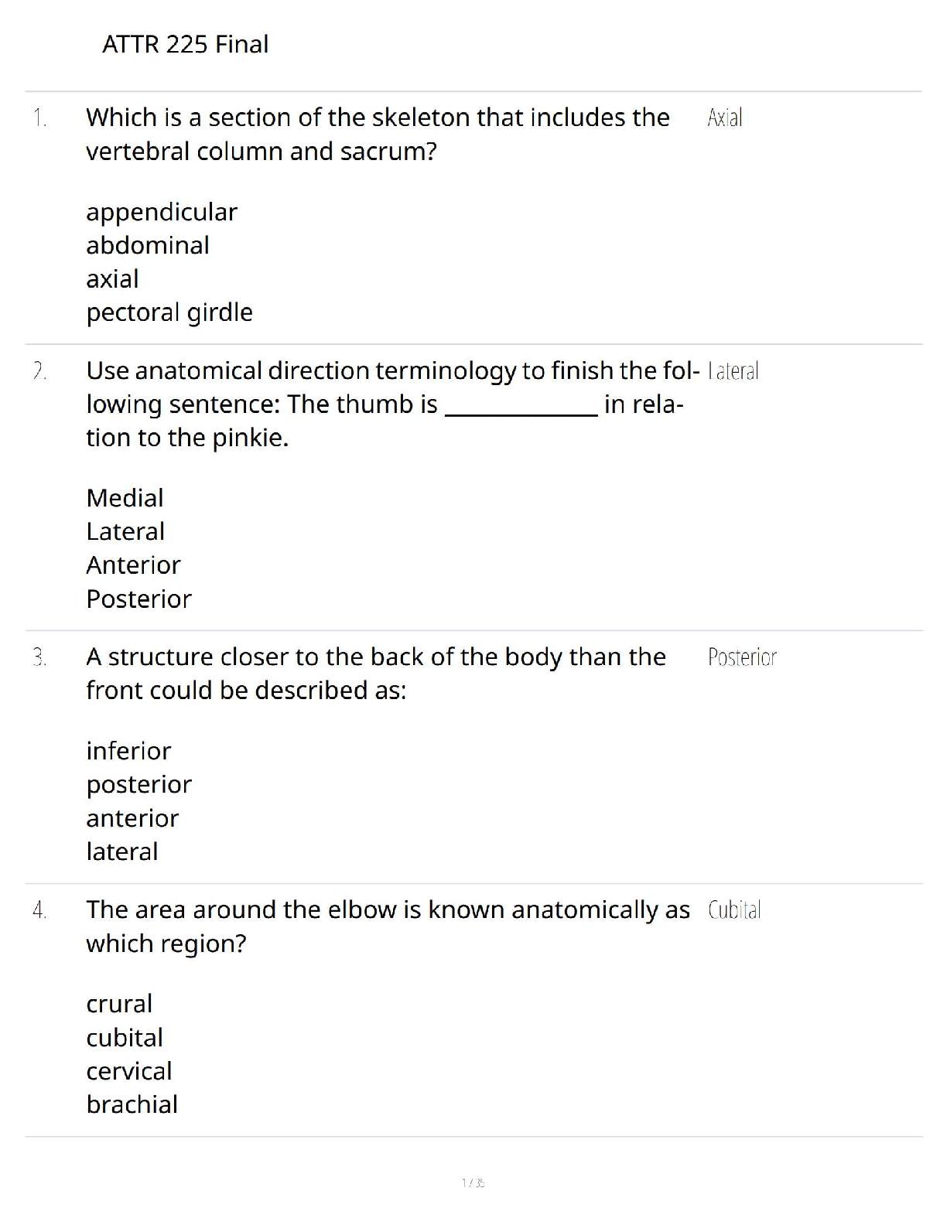Select the 'Medial' option in question 2
Viewport: 947px width, 1225px height.
click(x=125, y=498)
